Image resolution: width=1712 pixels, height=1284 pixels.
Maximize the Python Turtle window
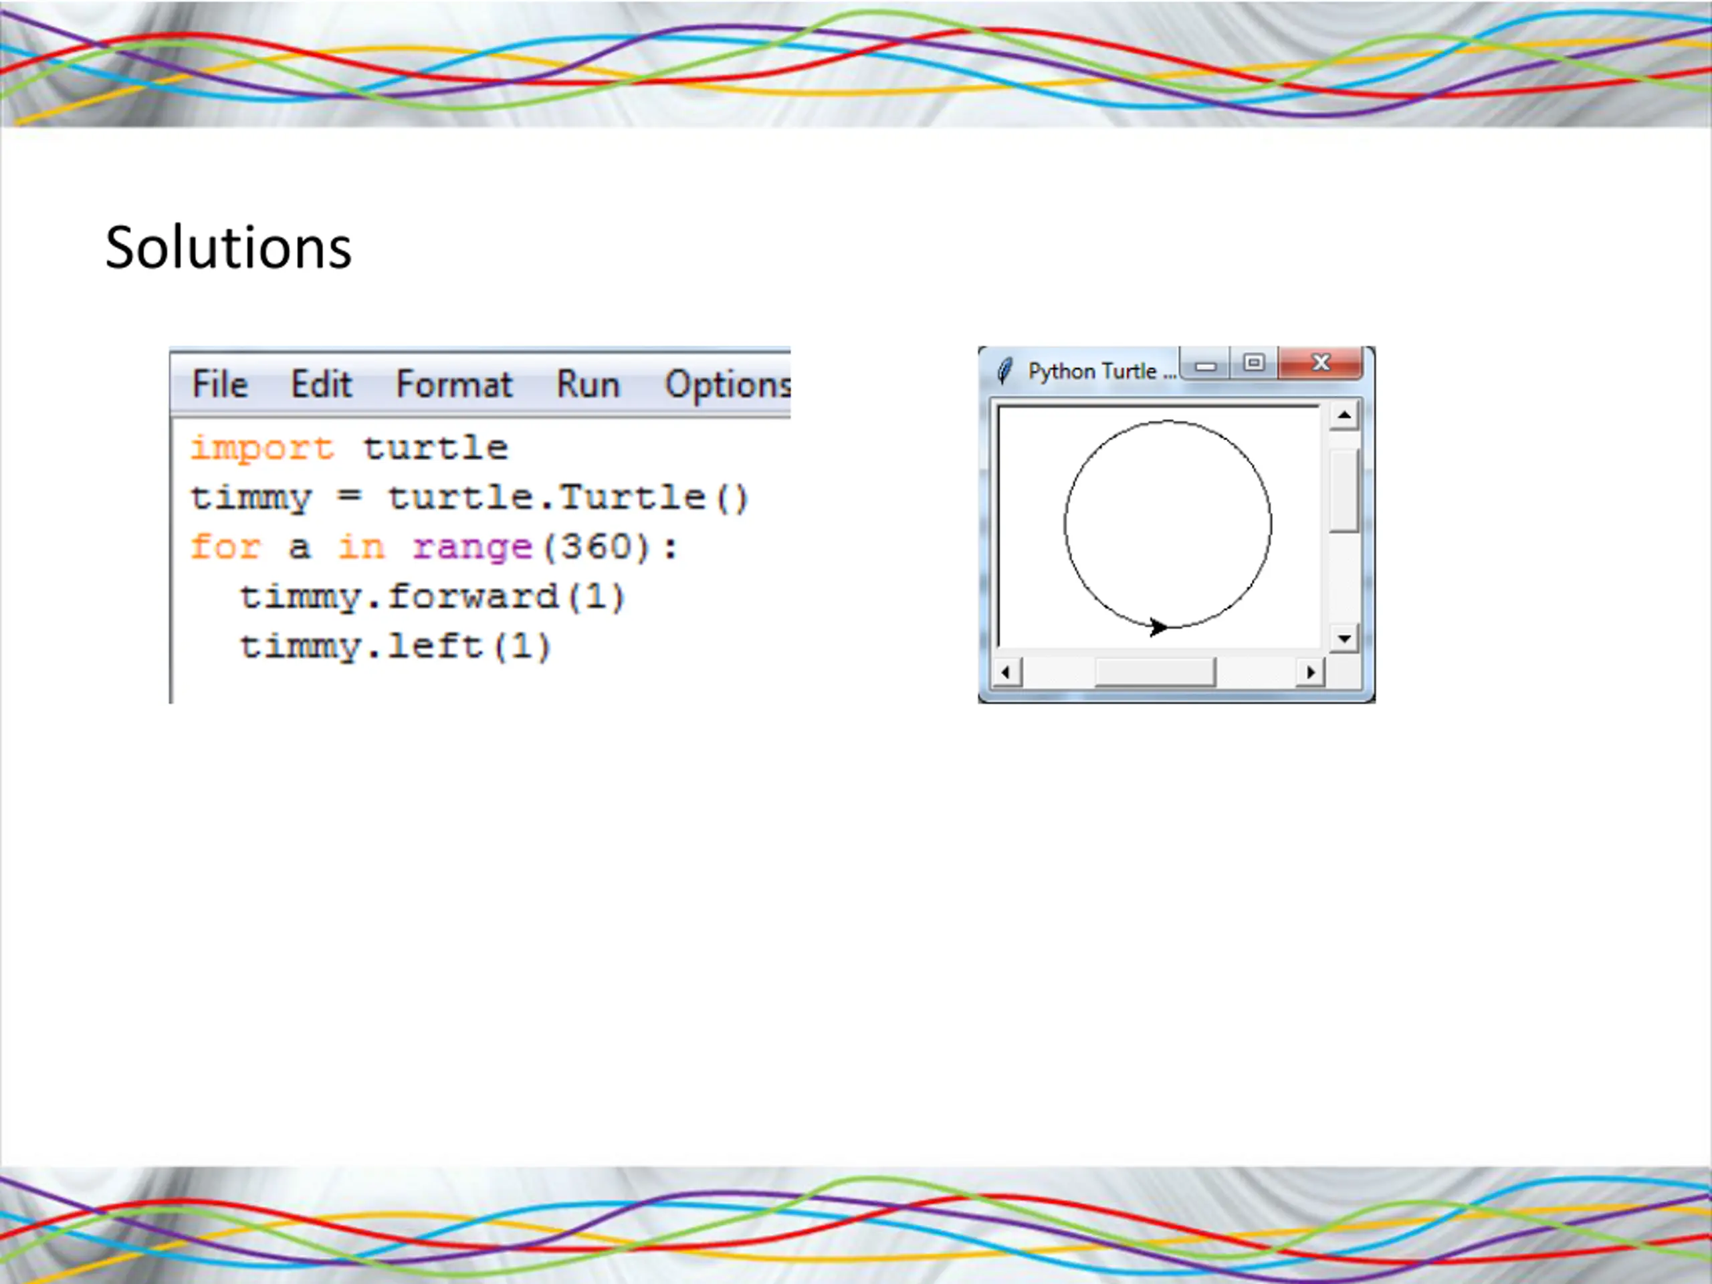(1254, 363)
